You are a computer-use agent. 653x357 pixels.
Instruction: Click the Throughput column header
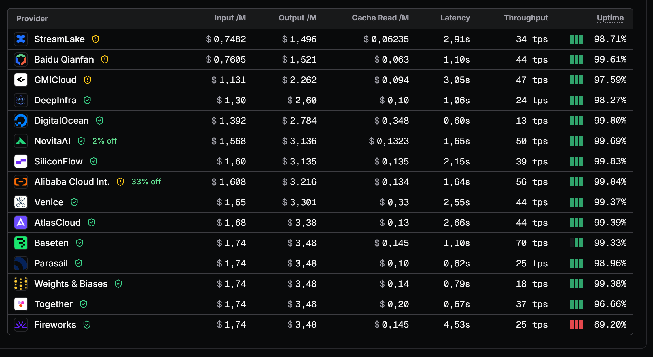[526, 18]
